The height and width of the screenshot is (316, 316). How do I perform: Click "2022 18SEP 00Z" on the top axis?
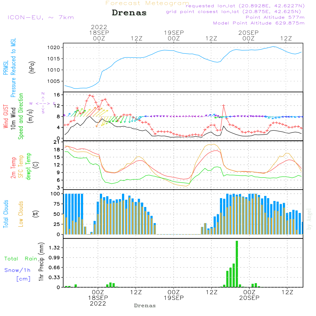coord(99,33)
